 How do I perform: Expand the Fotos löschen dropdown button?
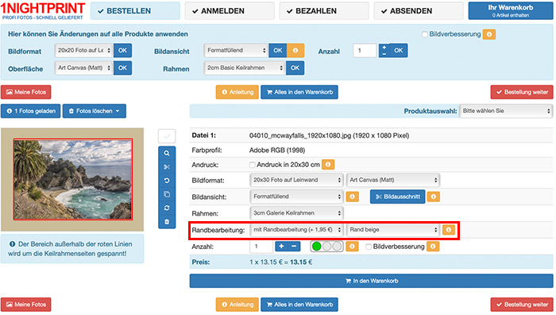pos(95,111)
